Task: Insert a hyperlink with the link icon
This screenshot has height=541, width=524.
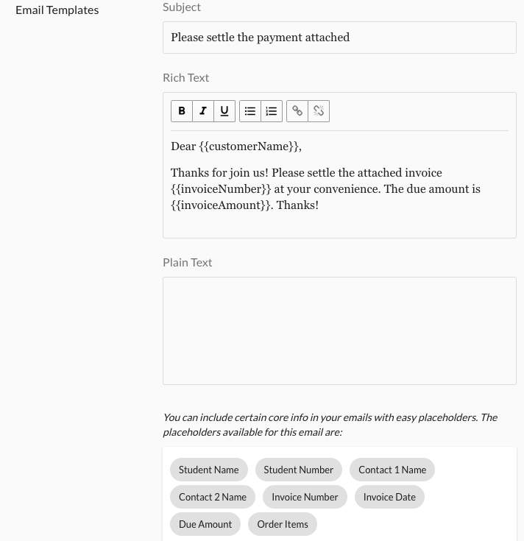Action: tap(297, 111)
